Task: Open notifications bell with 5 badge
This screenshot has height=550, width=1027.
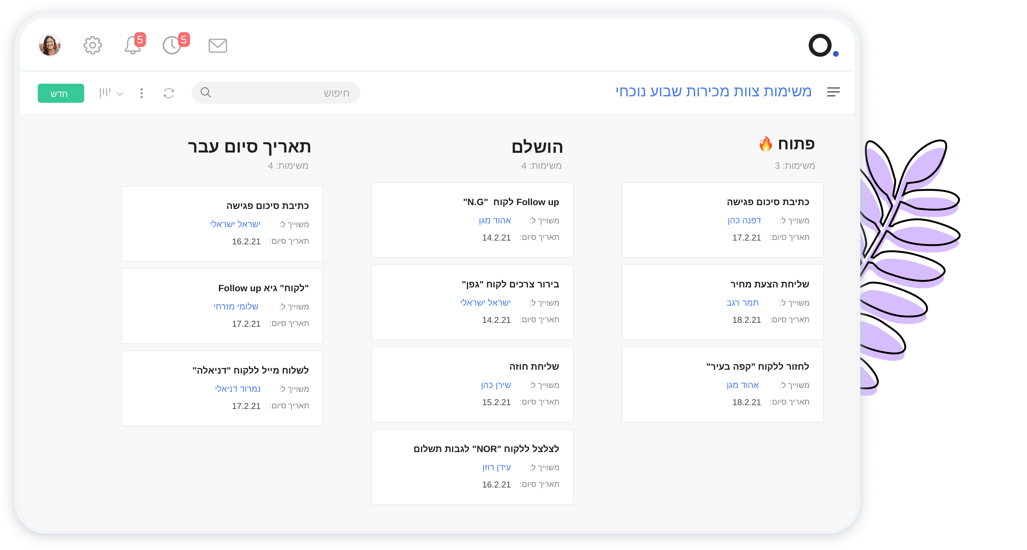Action: 133,45
